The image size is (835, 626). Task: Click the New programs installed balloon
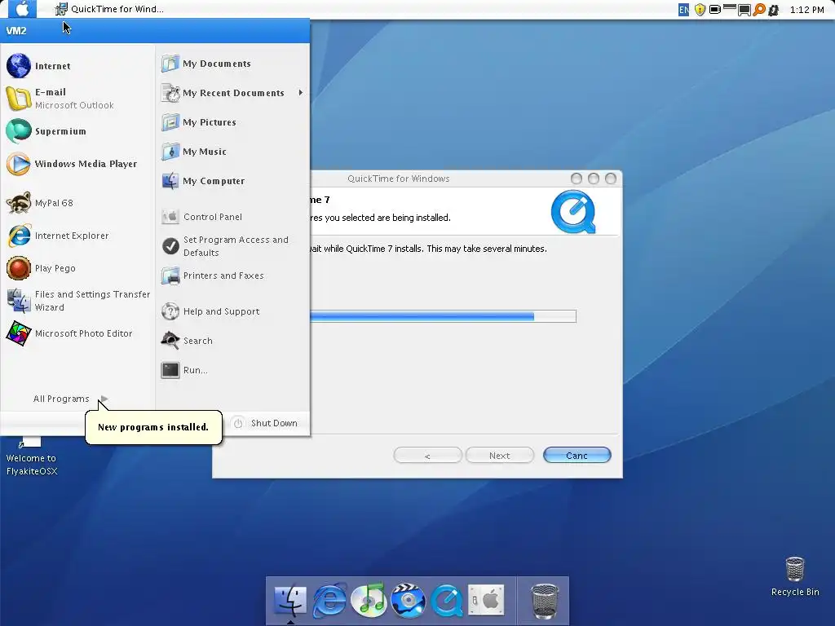(153, 427)
